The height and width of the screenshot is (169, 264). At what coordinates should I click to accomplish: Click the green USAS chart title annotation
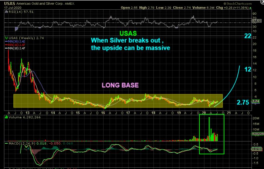point(128,33)
